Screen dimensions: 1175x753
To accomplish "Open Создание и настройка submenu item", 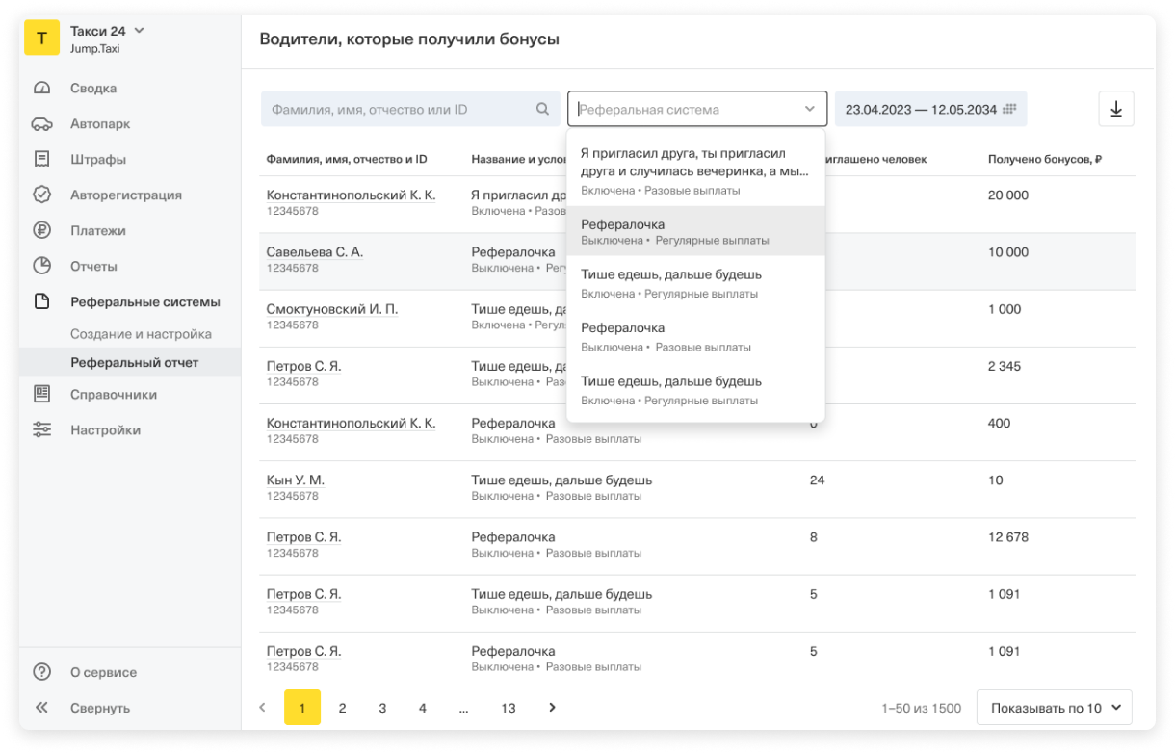I will tap(141, 334).
